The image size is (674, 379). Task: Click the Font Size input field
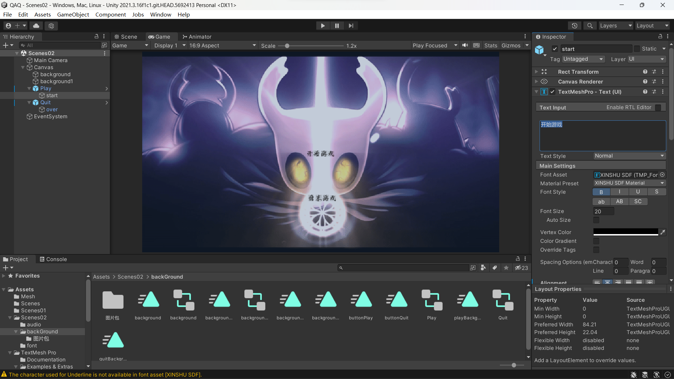click(x=603, y=211)
